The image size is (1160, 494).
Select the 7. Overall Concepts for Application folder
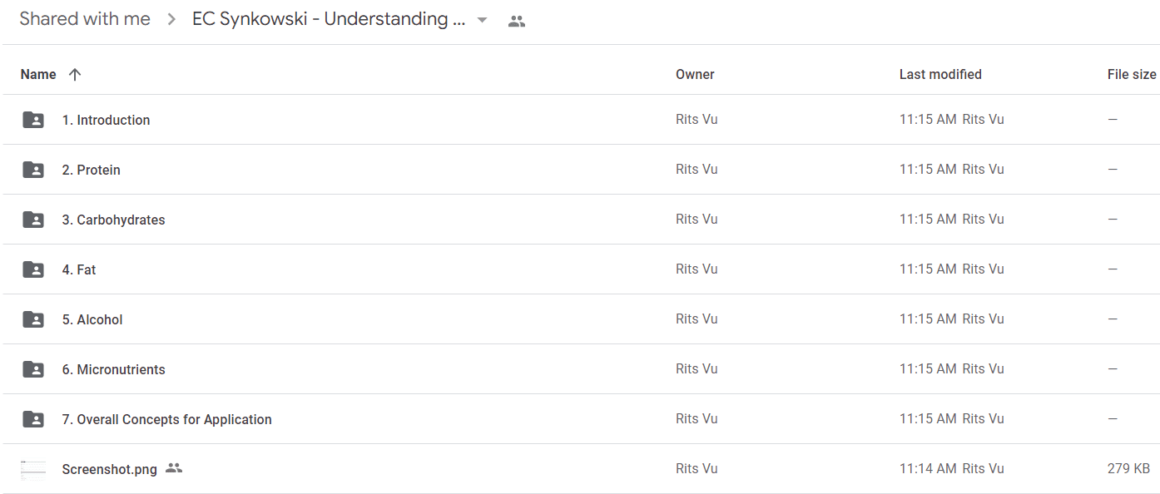point(166,419)
